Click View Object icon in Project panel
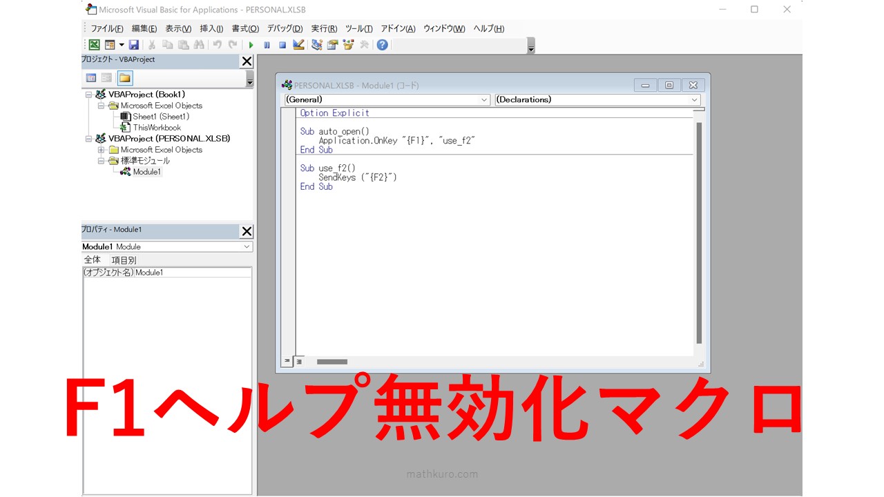This screenshot has height=497, width=884. pyautogui.click(x=107, y=78)
